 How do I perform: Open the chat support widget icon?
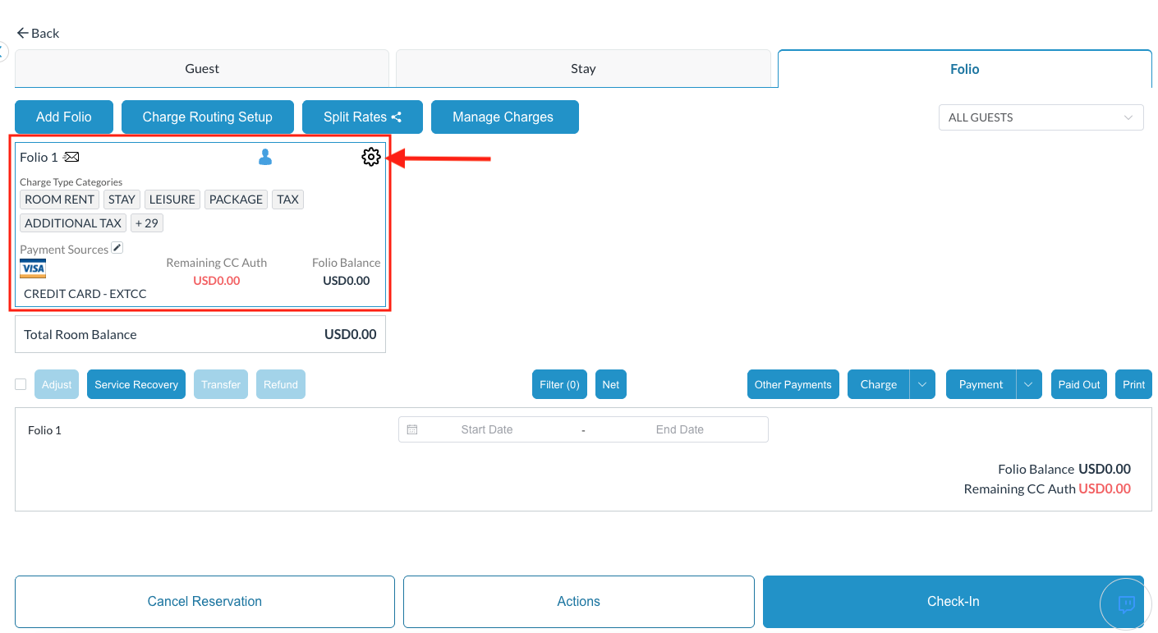point(1126,604)
